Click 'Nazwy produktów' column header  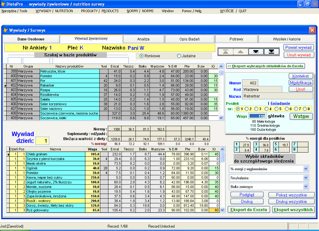coord(69,66)
